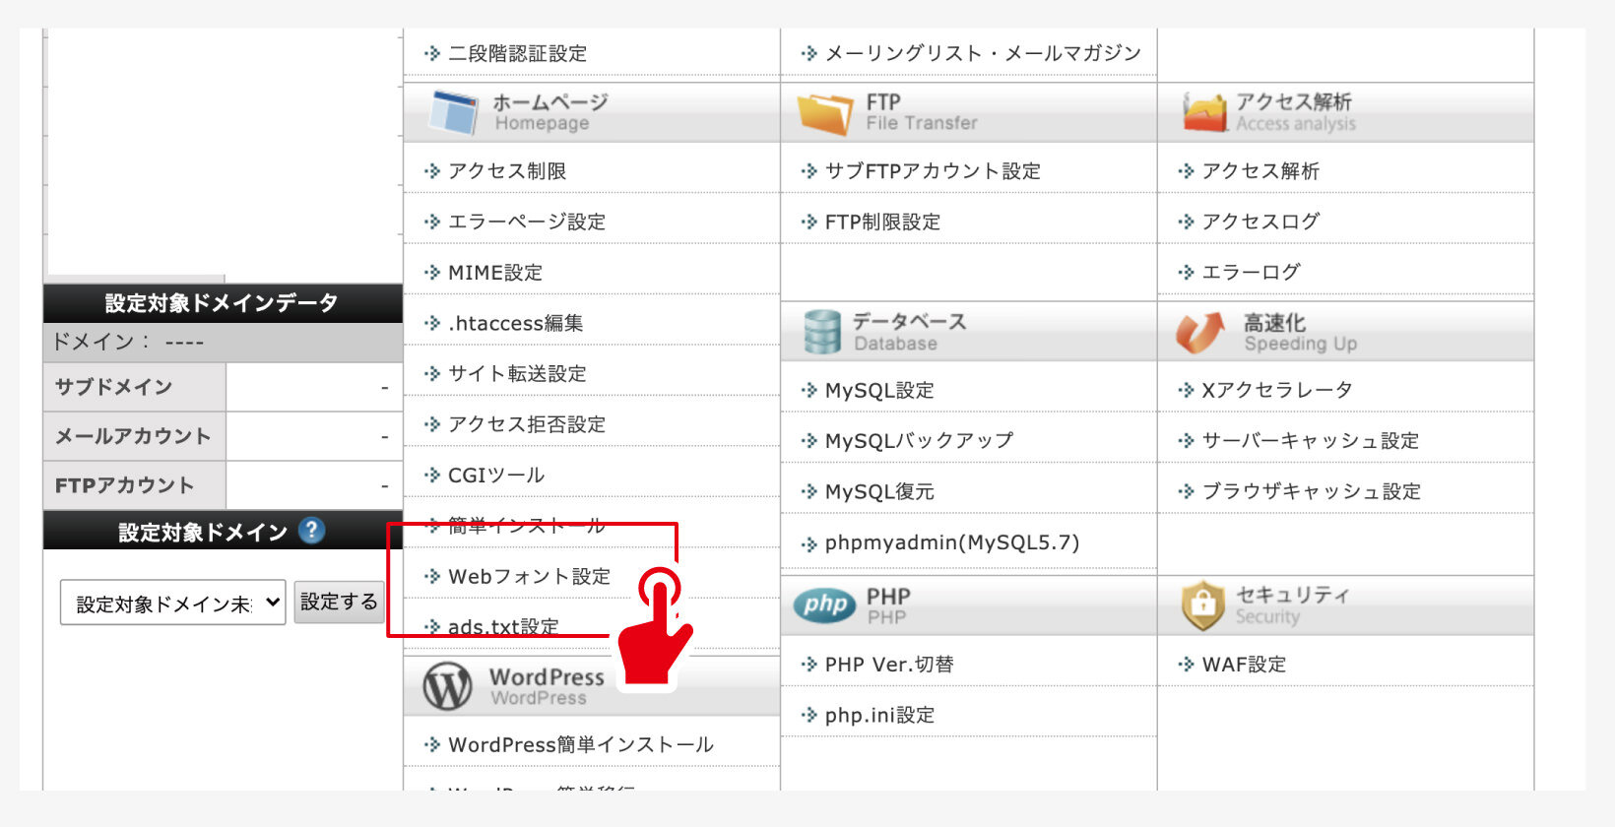Click the Database cylinder icon
This screenshot has height=827, width=1615.
coord(822,332)
